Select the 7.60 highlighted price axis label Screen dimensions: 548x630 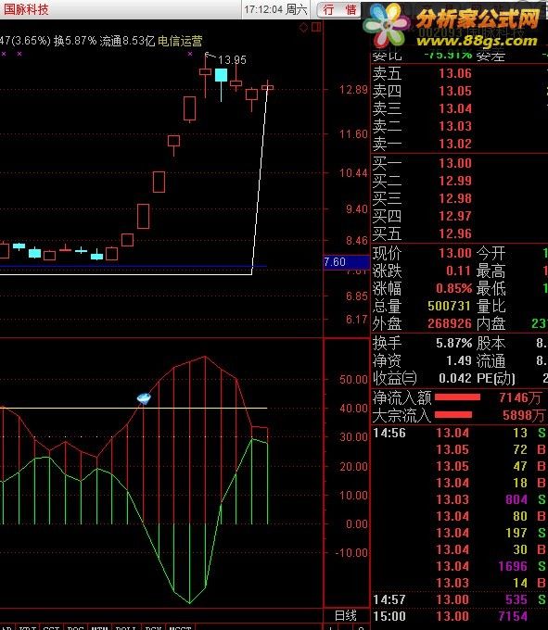(346, 262)
